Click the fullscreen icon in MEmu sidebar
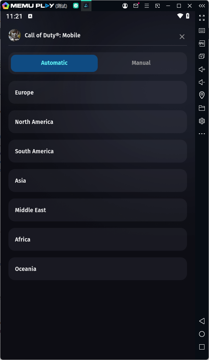The image size is (209, 360). (202, 17)
